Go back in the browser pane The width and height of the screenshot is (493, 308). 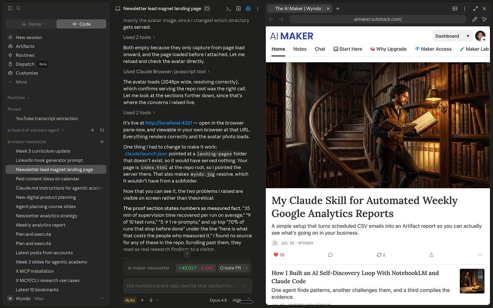tap(271, 19)
